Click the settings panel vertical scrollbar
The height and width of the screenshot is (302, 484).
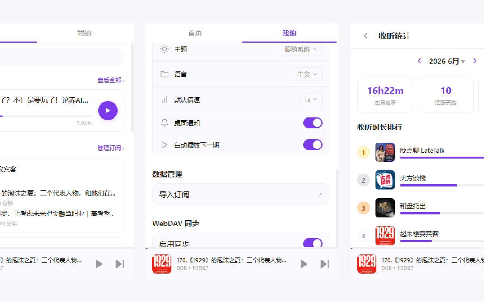click(x=337, y=208)
